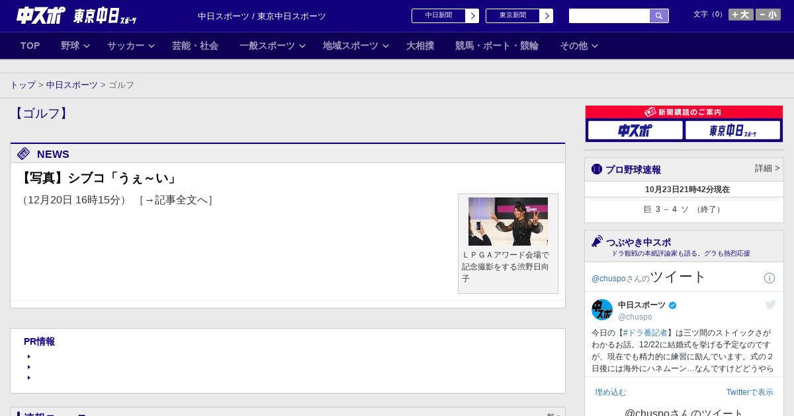The width and height of the screenshot is (794, 416).
Task: Open サッカー menu
Action: tap(126, 46)
